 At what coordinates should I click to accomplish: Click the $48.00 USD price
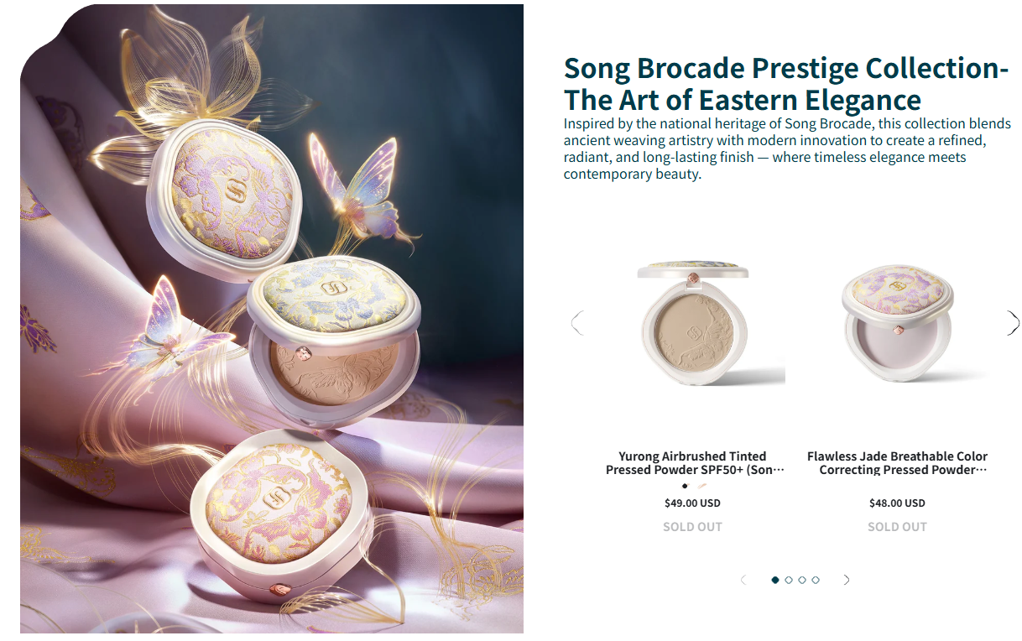(x=897, y=503)
